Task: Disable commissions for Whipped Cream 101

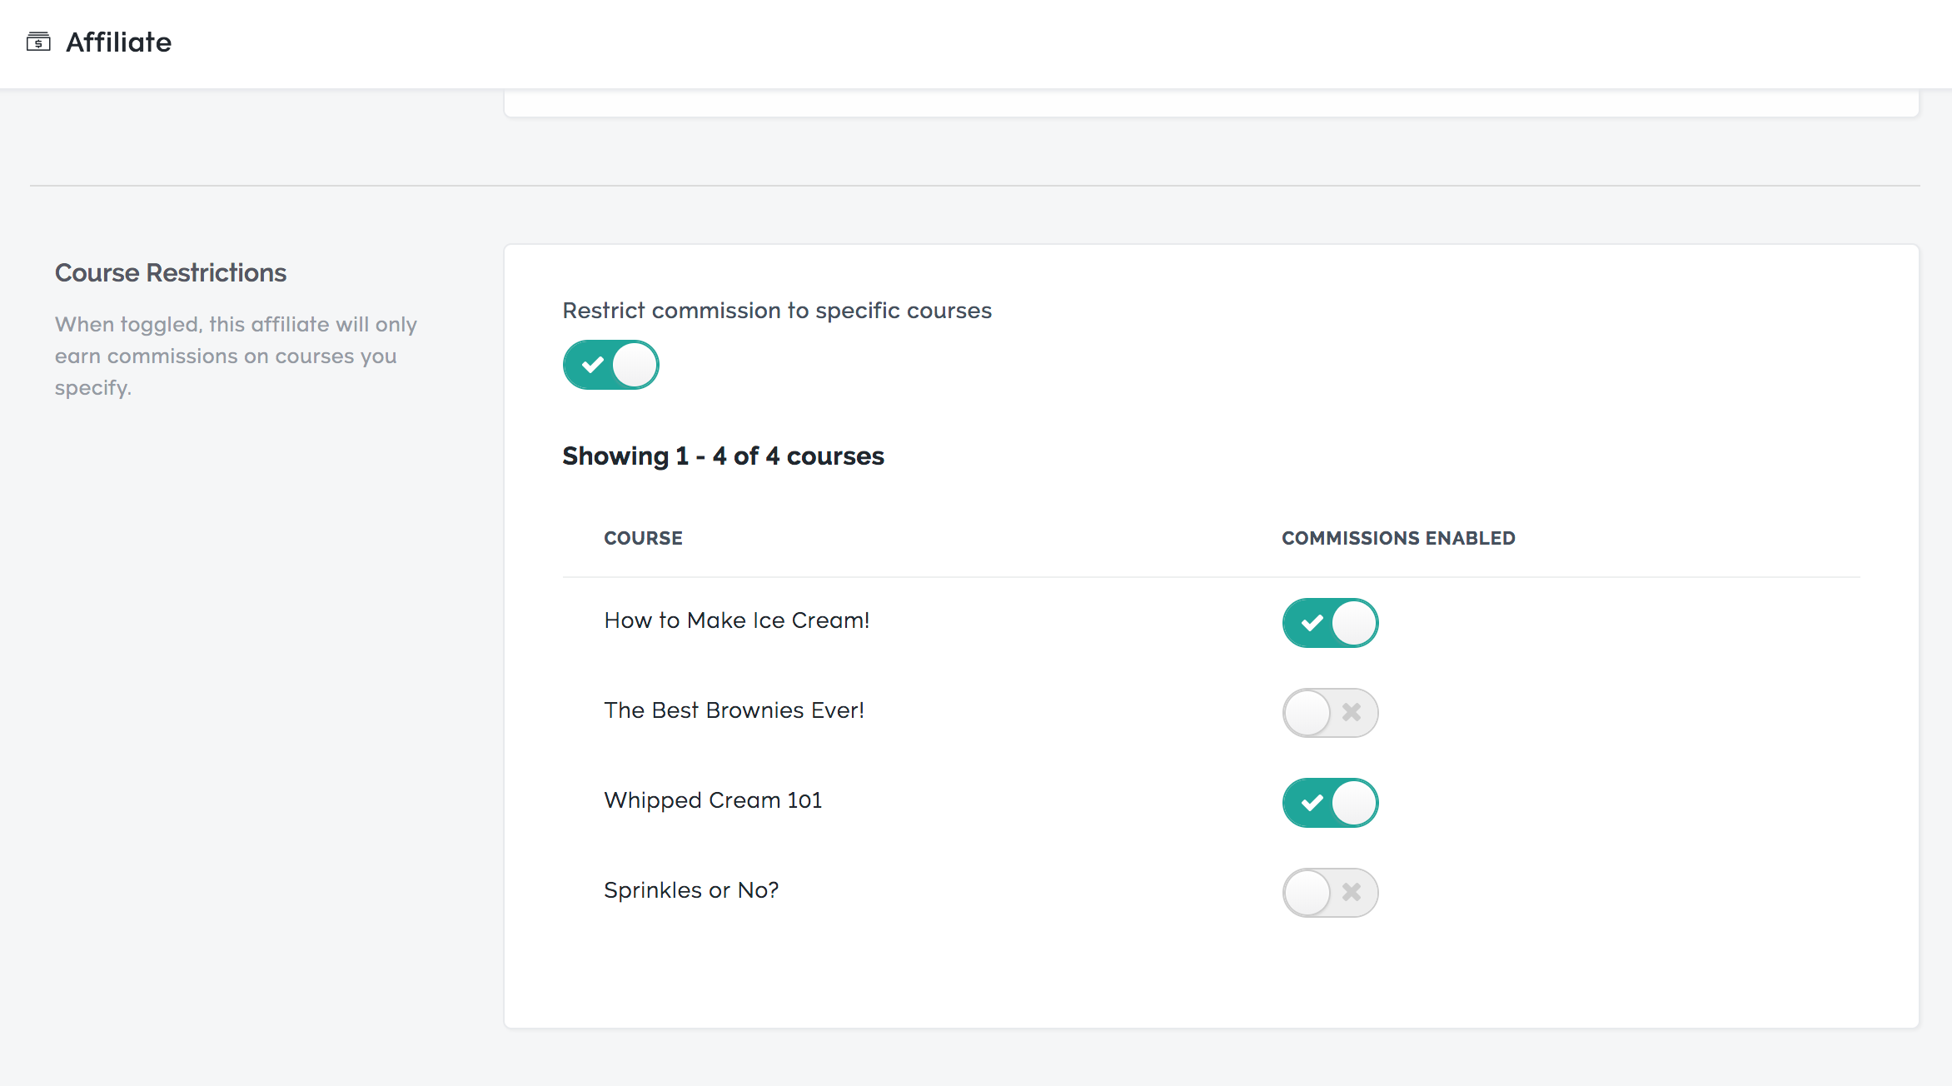Action: (x=1330, y=803)
